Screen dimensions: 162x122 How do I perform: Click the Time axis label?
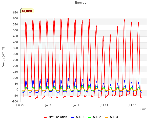coord(143,109)
